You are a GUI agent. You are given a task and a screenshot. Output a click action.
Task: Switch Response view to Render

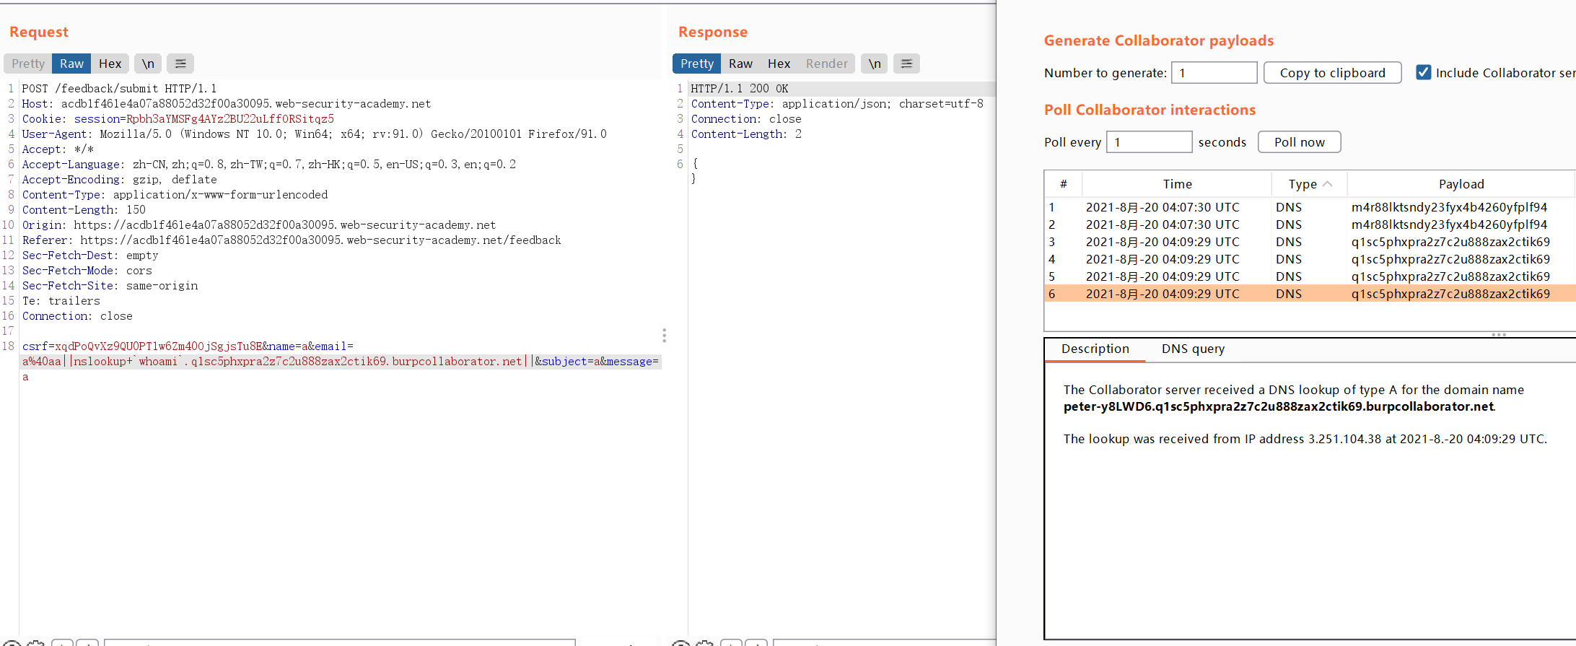click(826, 64)
